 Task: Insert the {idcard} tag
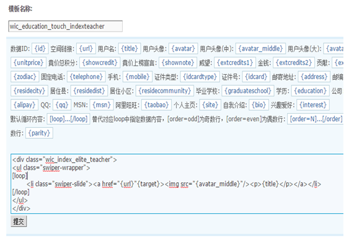click(256, 77)
